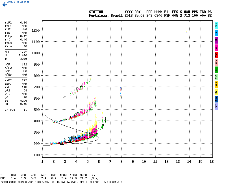This screenshot has height=184, width=226.
Task: Click the time 0340 in header
Action: click(x=158, y=16)
